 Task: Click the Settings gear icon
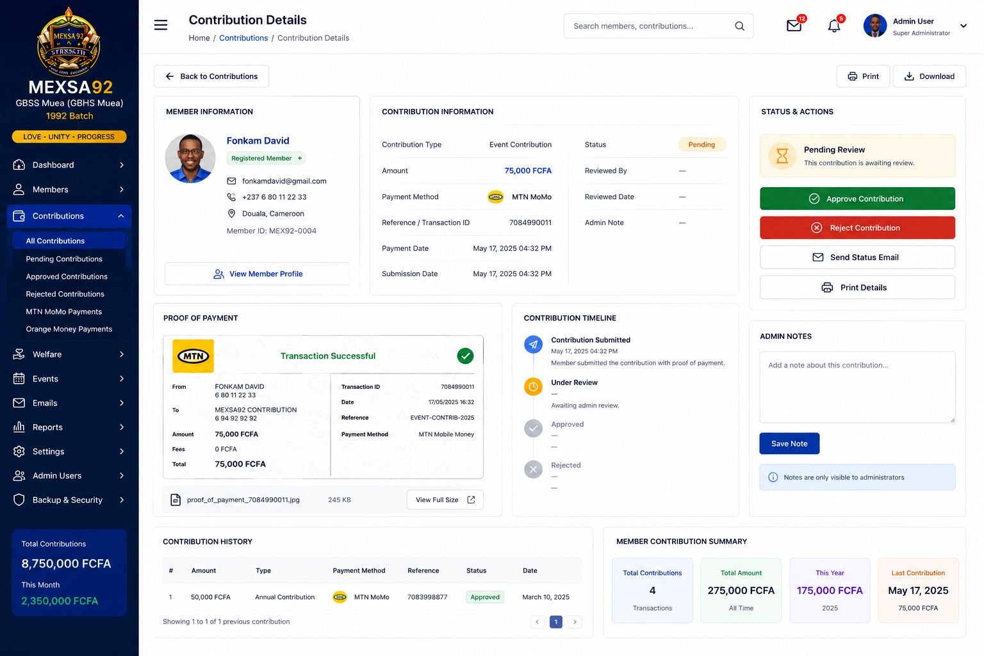[19, 452]
